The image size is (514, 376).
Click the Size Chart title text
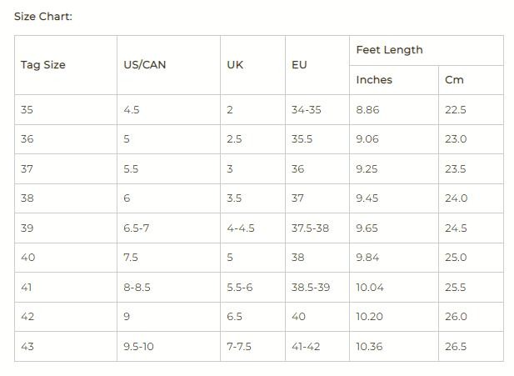click(x=43, y=17)
